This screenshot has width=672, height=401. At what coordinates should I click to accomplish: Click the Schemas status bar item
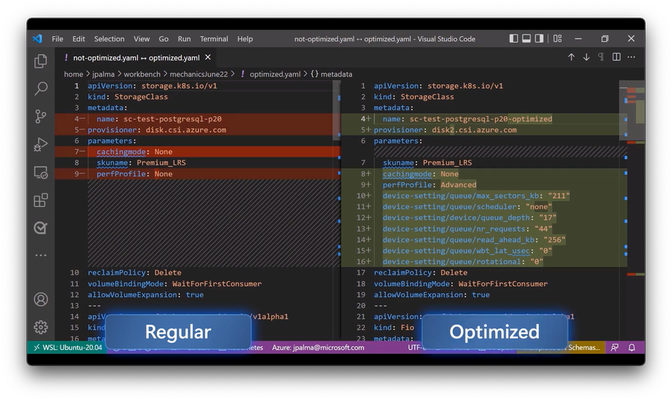point(584,347)
